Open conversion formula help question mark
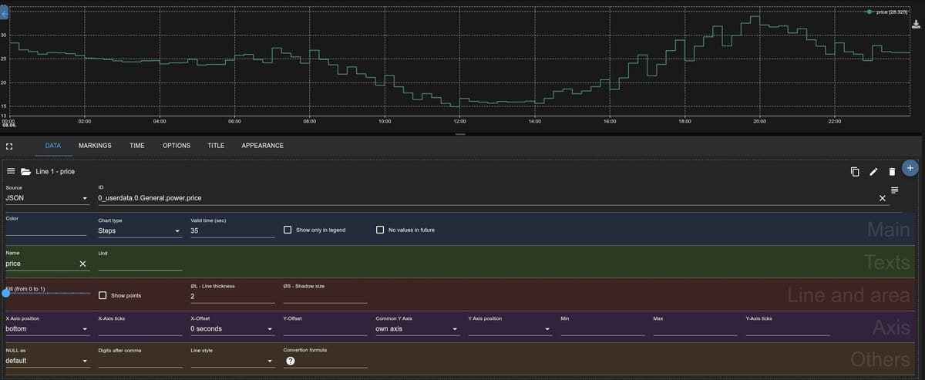The height and width of the screenshot is (380, 925). (291, 362)
